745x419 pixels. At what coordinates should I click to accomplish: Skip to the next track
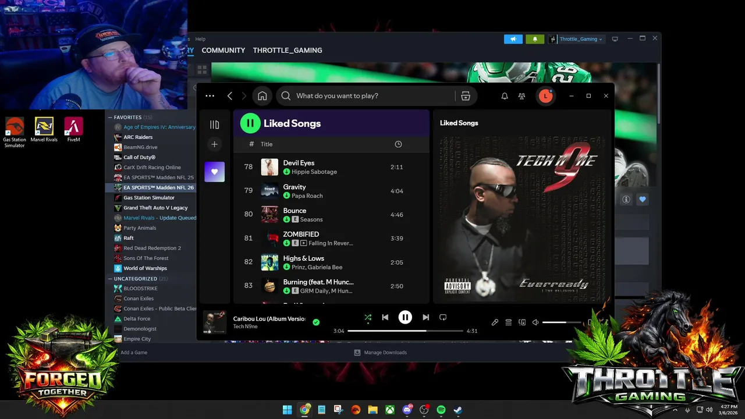click(x=425, y=317)
